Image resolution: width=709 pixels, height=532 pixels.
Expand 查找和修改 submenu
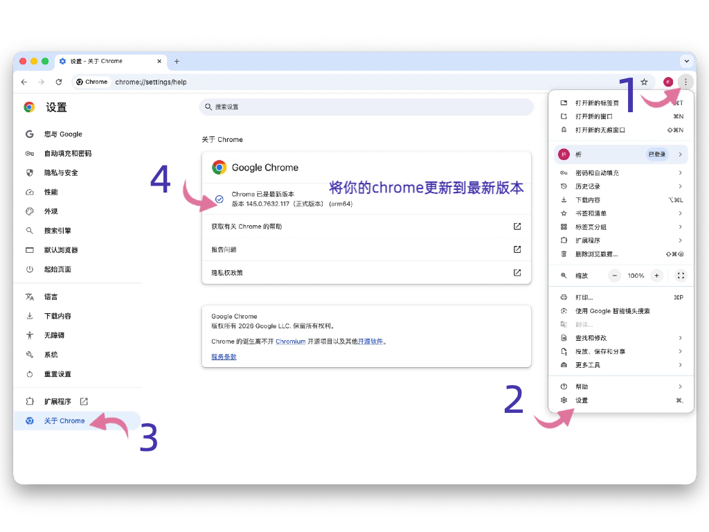click(x=621, y=338)
